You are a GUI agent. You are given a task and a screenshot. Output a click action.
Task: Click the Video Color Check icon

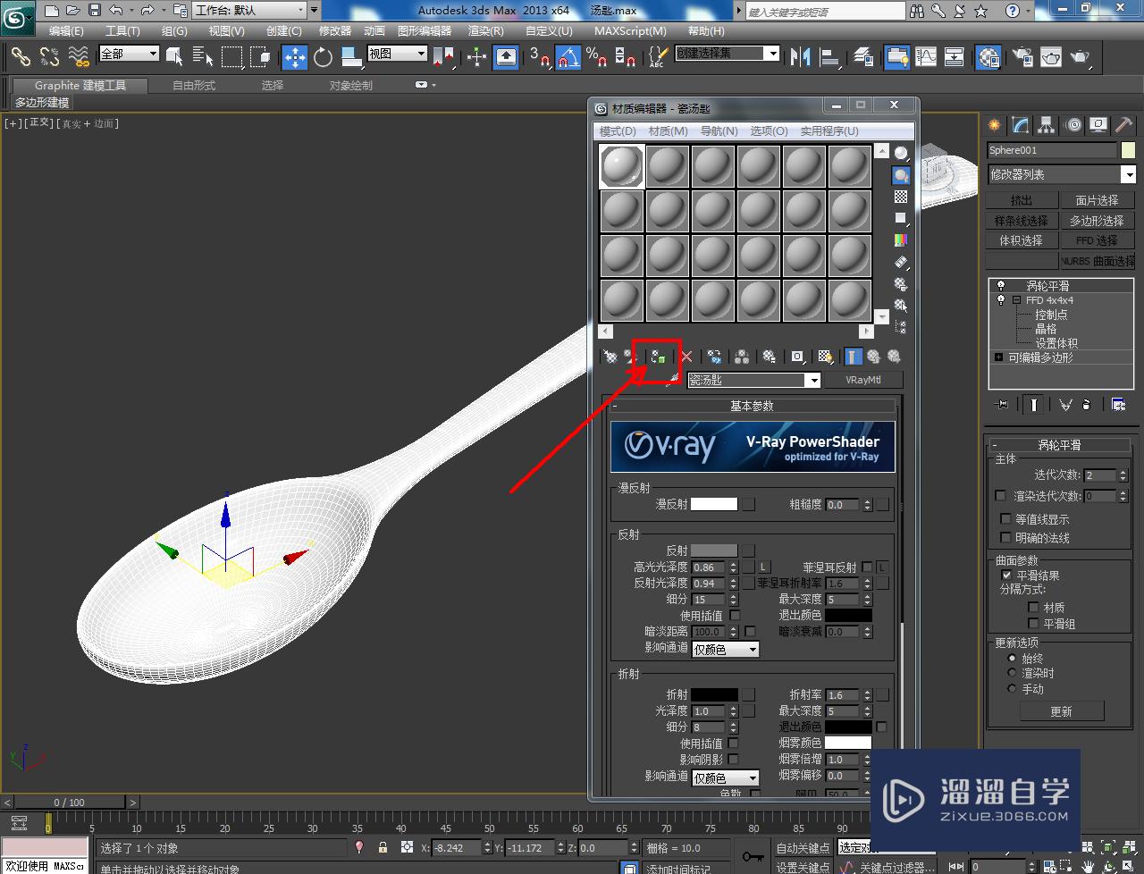pos(901,240)
